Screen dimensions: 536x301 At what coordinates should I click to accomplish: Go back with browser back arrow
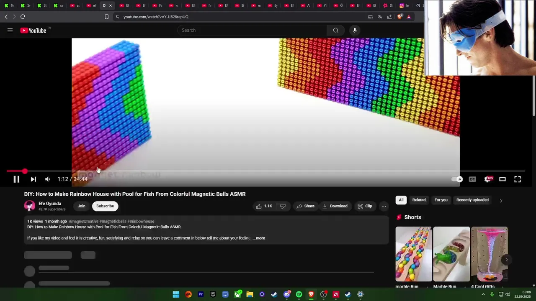tap(6, 17)
